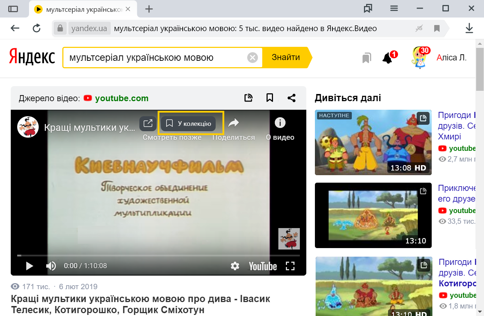Send to device icon on НАСТУПНЕ thumbnail
Viewport: 484px width, 316px height.
pos(423,118)
